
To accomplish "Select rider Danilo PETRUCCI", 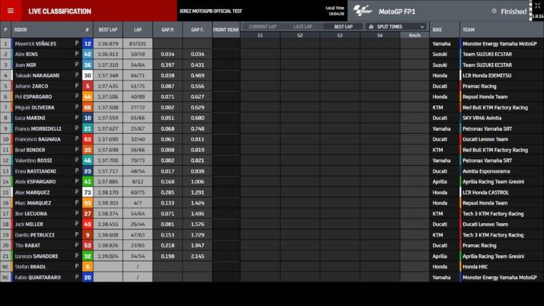I will pos(34,235).
